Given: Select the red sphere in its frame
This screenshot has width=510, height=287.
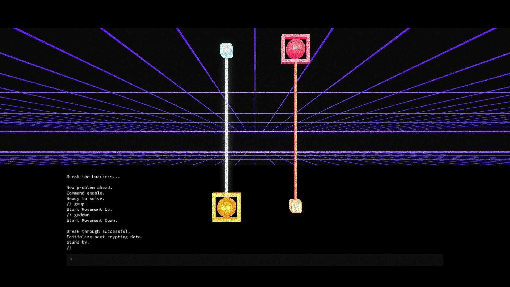Looking at the screenshot, I should tap(296, 49).
